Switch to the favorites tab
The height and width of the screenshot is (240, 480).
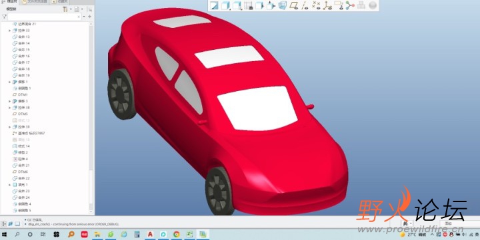(x=60, y=1)
